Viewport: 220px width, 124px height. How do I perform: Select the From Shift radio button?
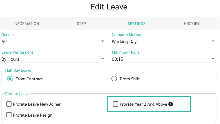[114, 79]
